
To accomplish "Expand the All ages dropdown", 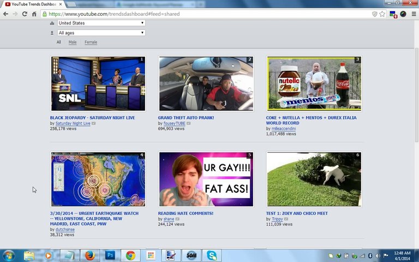I will point(101,33).
